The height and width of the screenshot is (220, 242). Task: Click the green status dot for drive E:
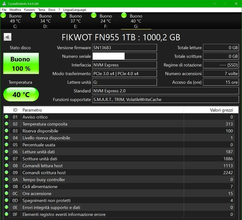(x=63, y=15)
